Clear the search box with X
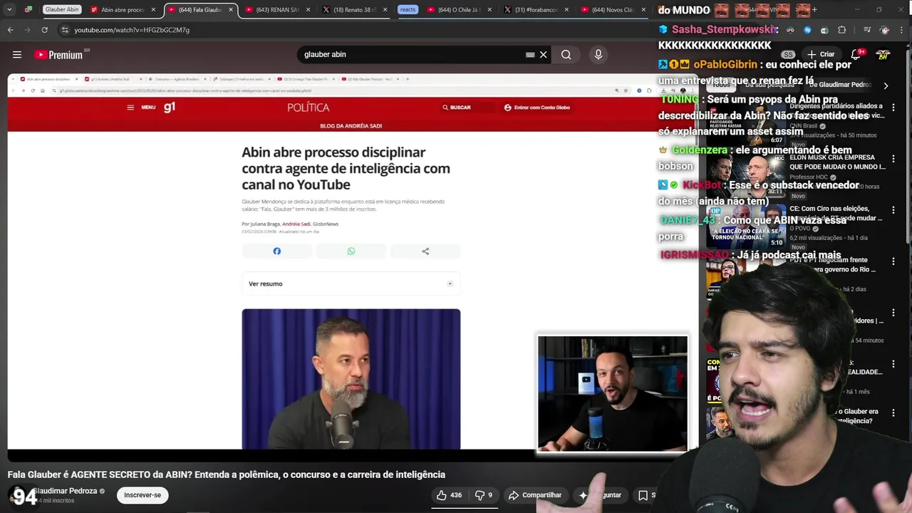Screen dimensions: 912x513 (543, 55)
